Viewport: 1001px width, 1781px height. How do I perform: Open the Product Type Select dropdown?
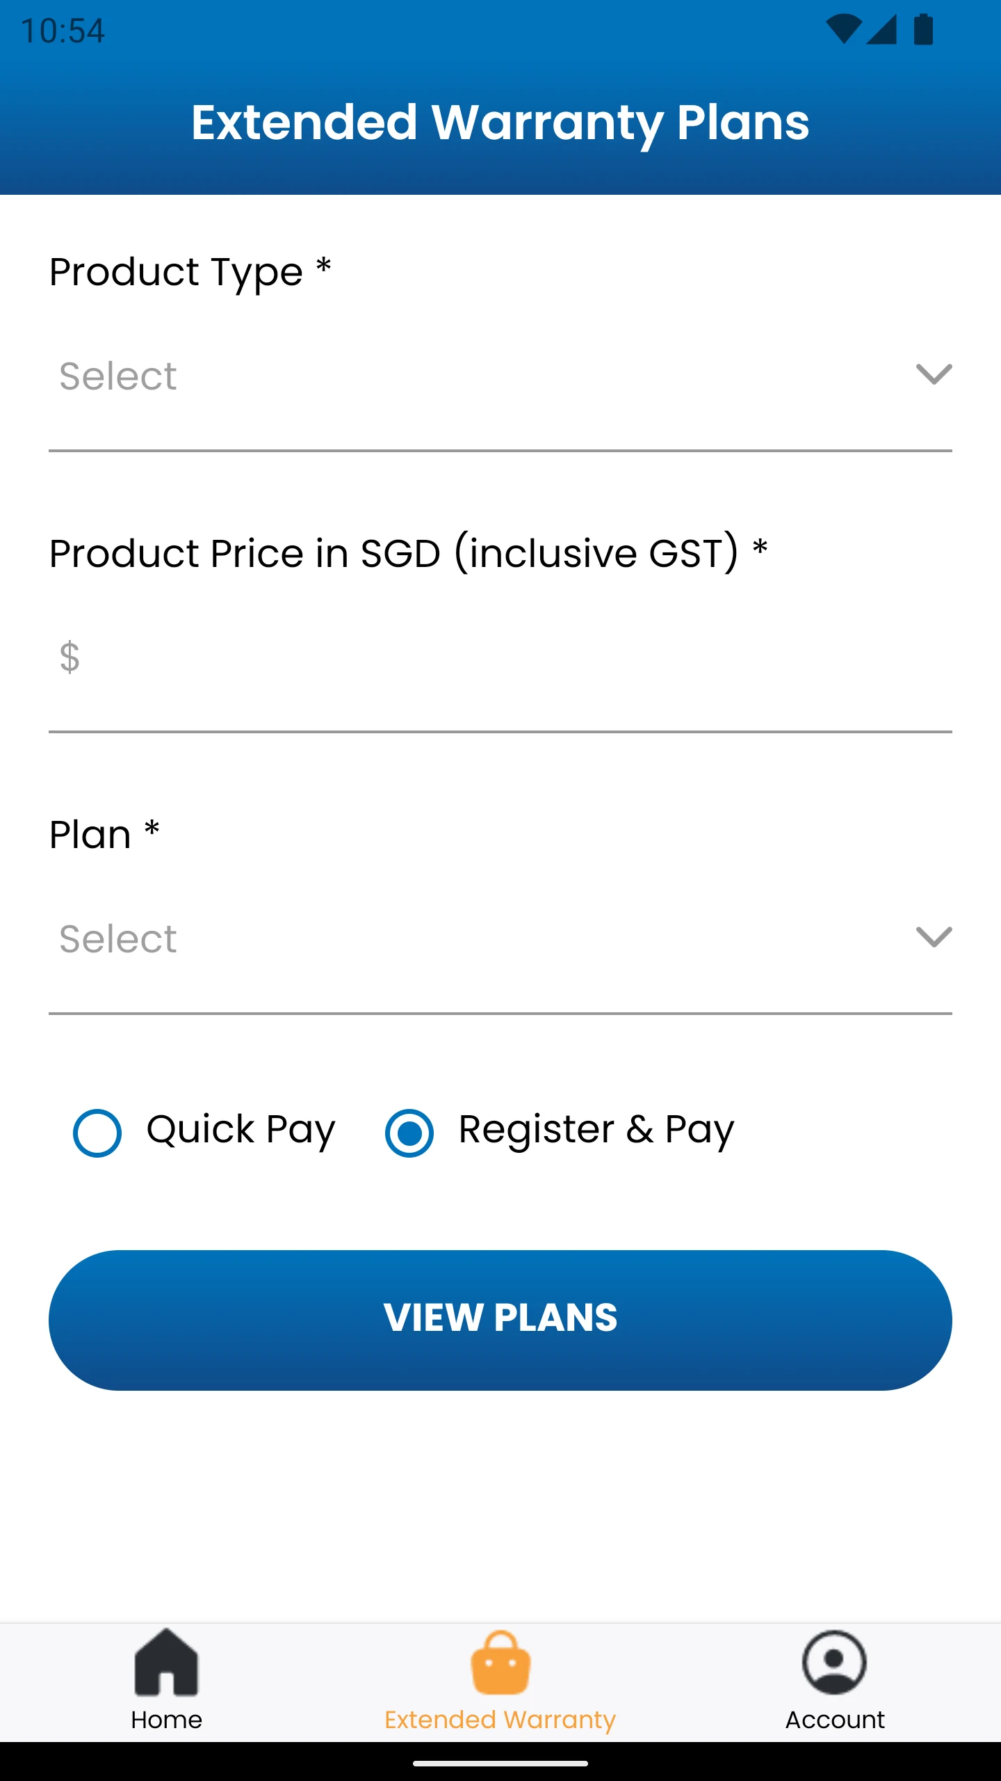click(x=500, y=376)
